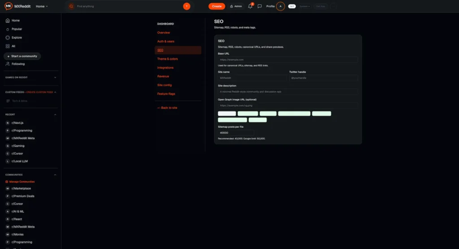Focus the Find anything search box

point(129,6)
